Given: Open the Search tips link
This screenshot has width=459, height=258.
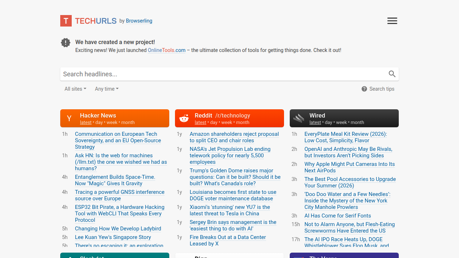Looking at the screenshot, I should pyautogui.click(x=382, y=89).
